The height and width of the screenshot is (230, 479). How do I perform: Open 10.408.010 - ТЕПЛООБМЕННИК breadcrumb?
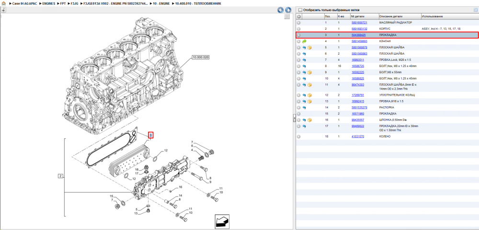coord(198,3)
